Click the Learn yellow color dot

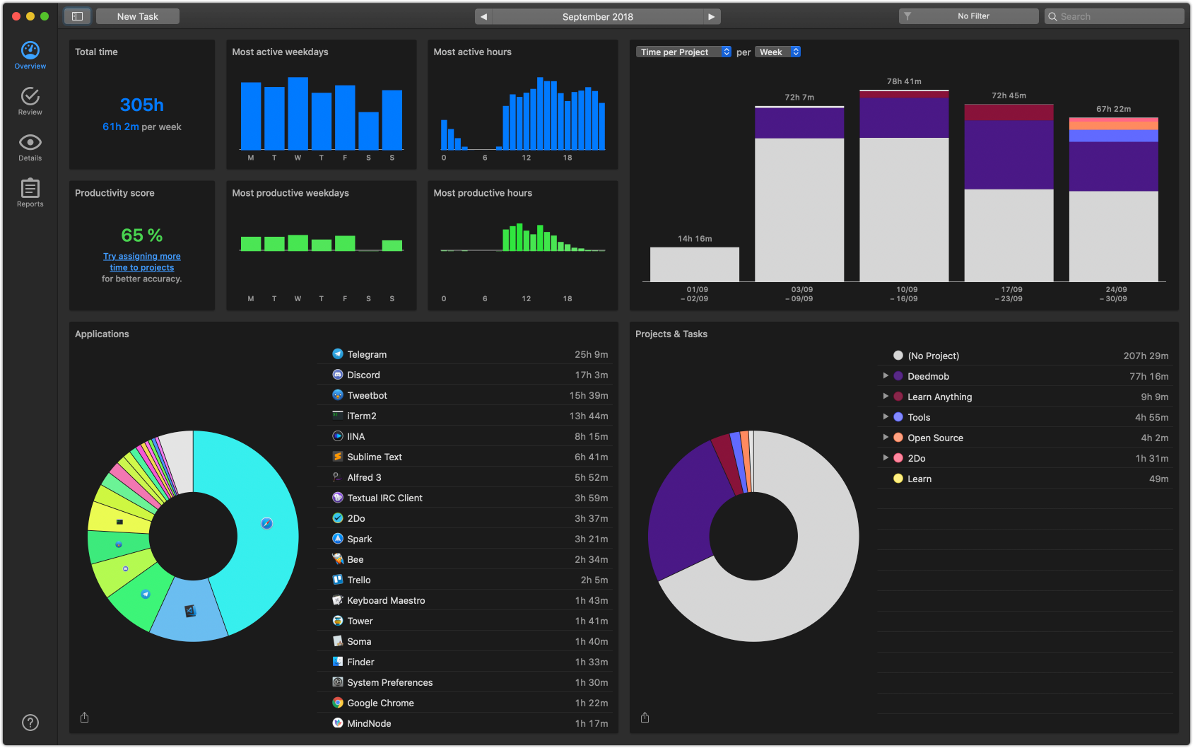[898, 479]
